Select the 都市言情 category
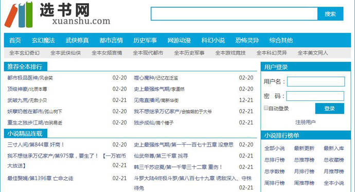The width and height of the screenshot is (355, 192). coord(111,40)
